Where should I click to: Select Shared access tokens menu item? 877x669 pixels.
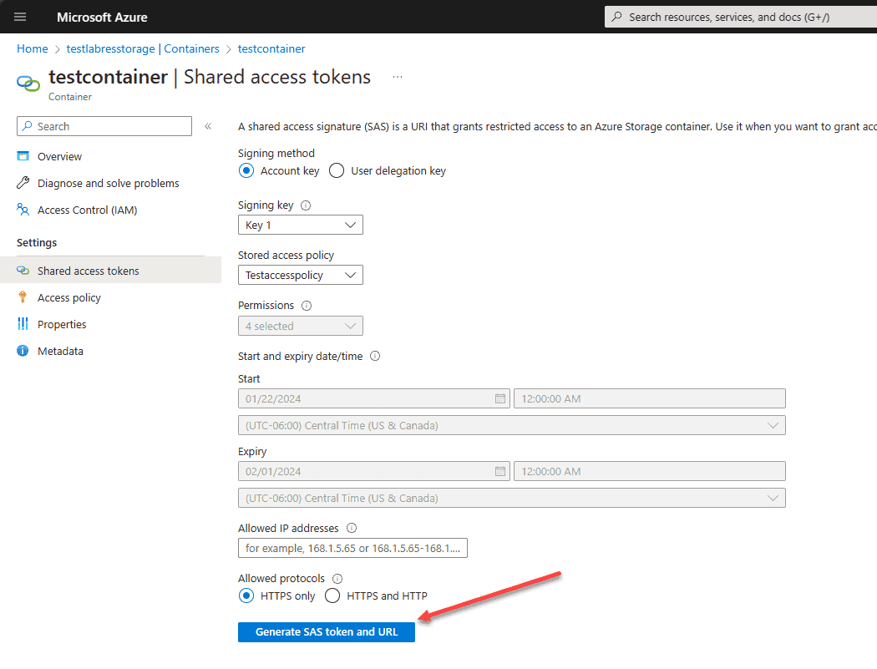(x=111, y=271)
